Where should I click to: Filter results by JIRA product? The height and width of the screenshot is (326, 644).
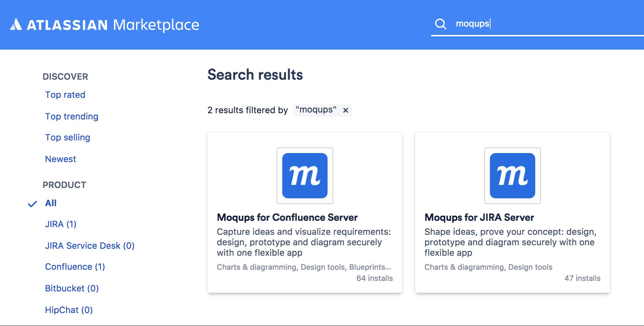61,224
